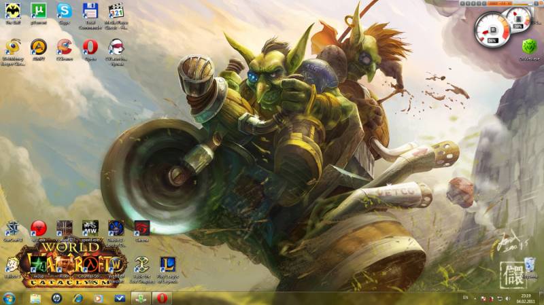
Task: Open blue checkmark taskbar icon
Action: coord(120,298)
